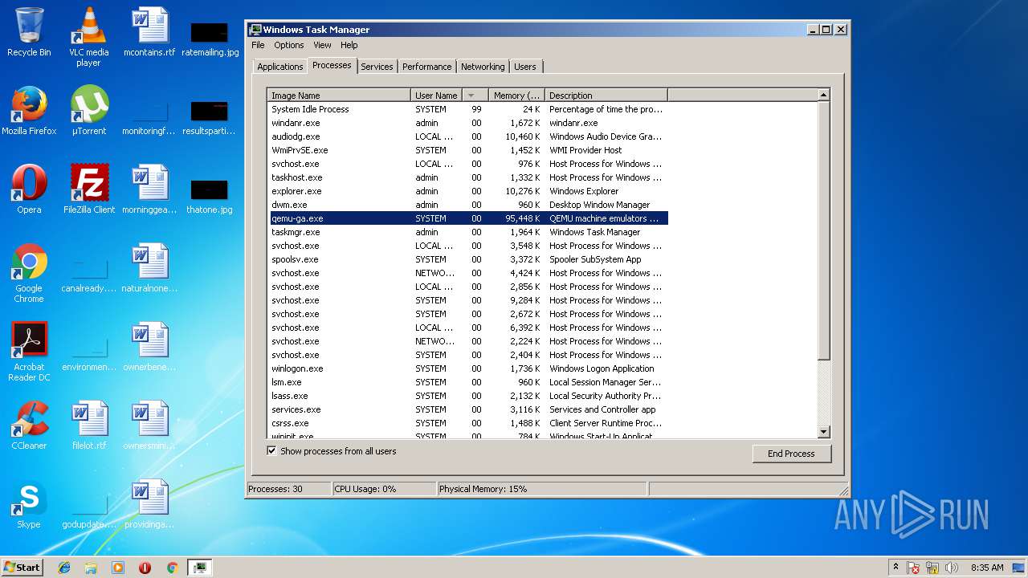Open the View menu
Screen dimensions: 1028x578
(x=322, y=45)
